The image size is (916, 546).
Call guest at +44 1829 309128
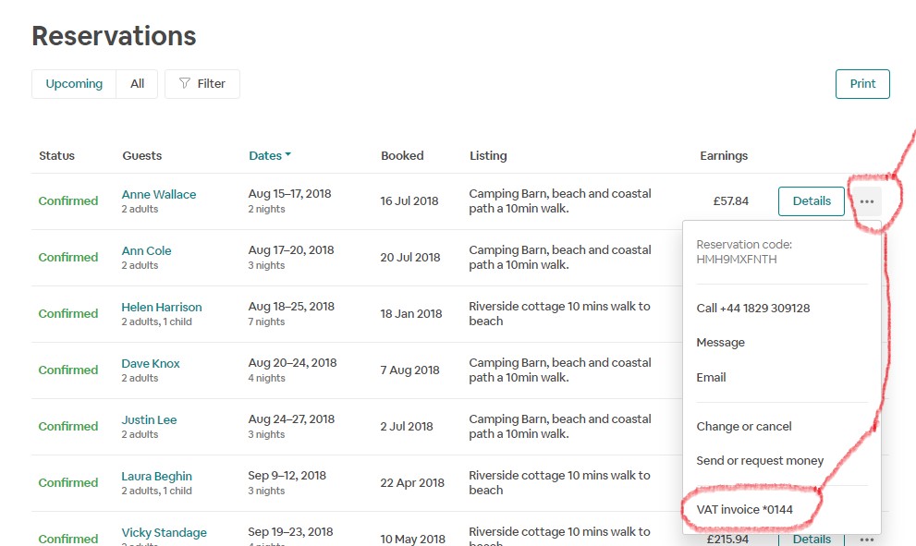tap(752, 309)
